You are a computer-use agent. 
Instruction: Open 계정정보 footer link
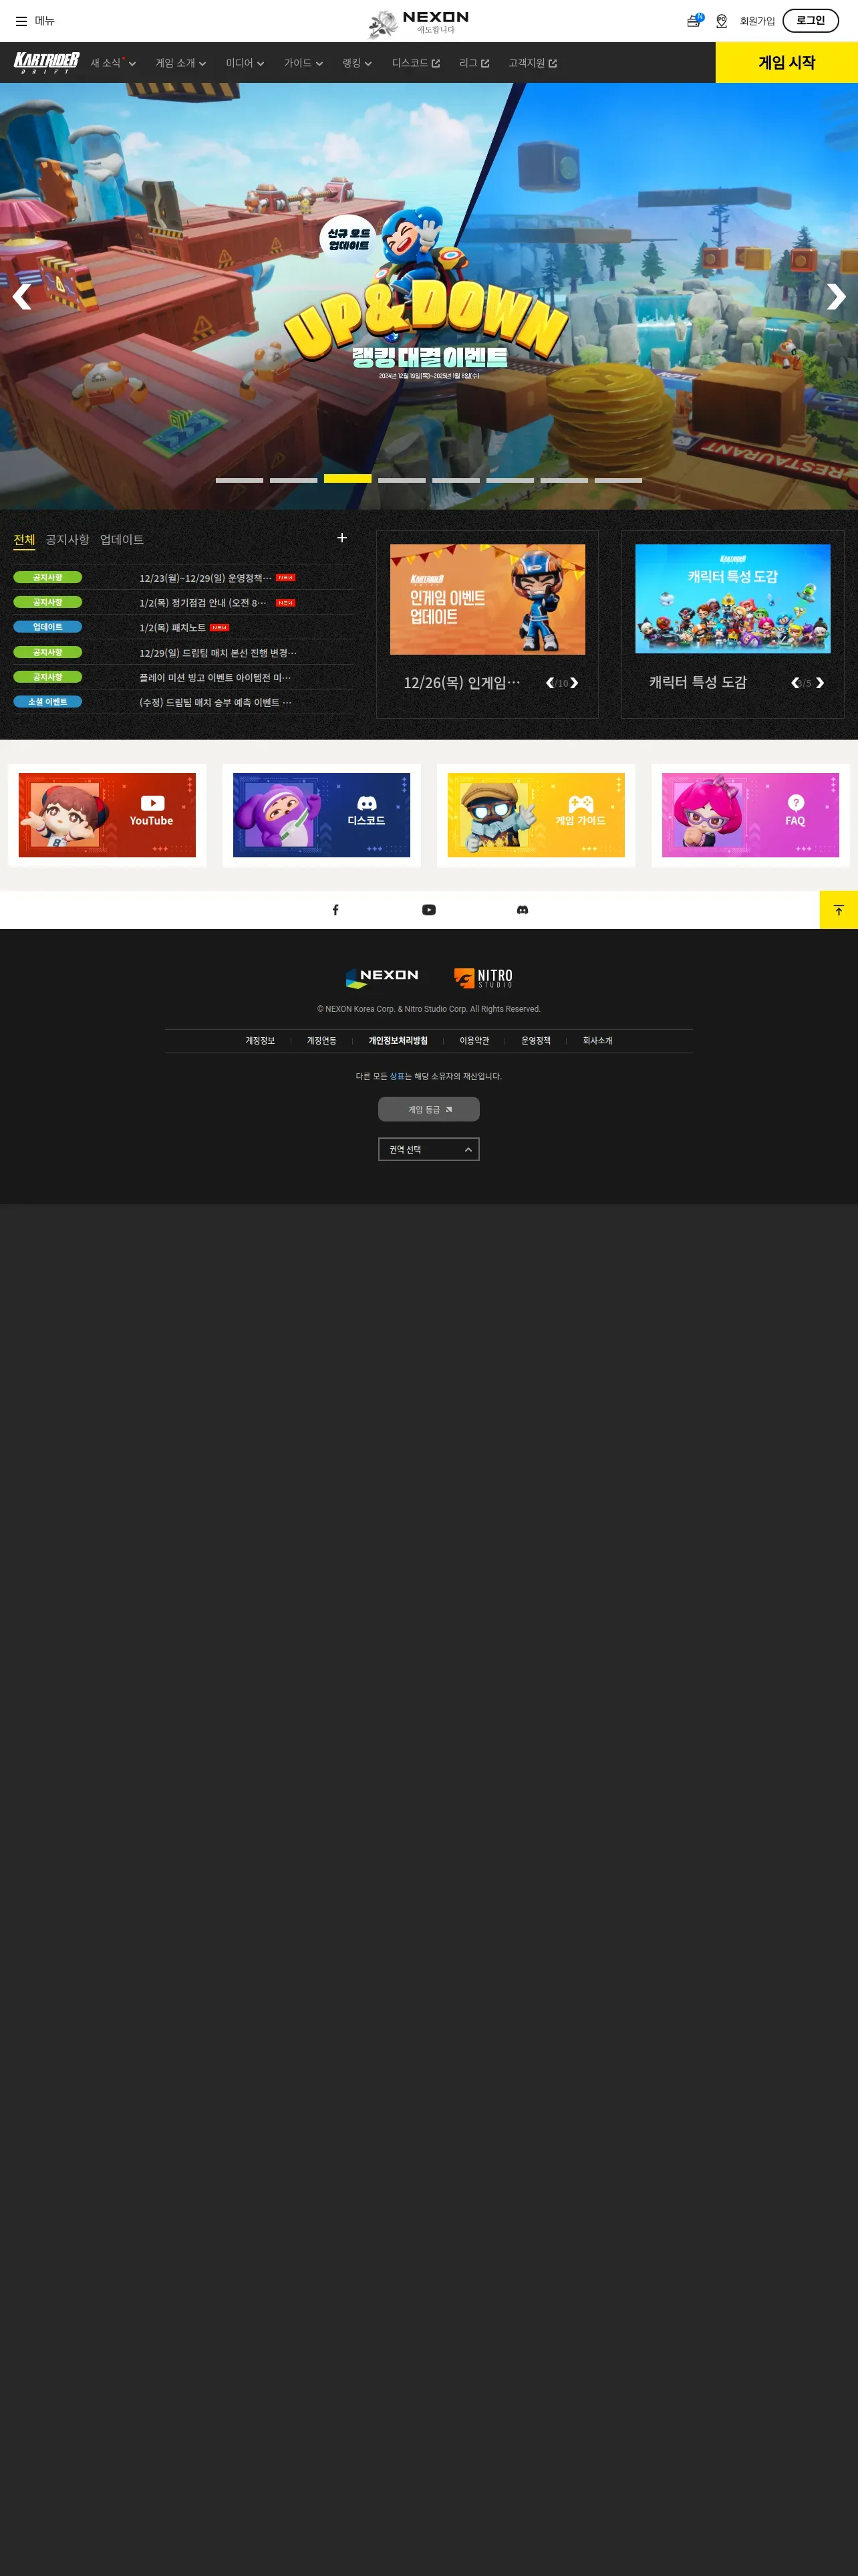coord(260,1041)
